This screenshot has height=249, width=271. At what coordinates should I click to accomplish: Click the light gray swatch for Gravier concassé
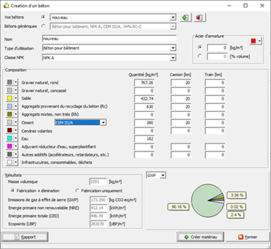click(x=9, y=90)
